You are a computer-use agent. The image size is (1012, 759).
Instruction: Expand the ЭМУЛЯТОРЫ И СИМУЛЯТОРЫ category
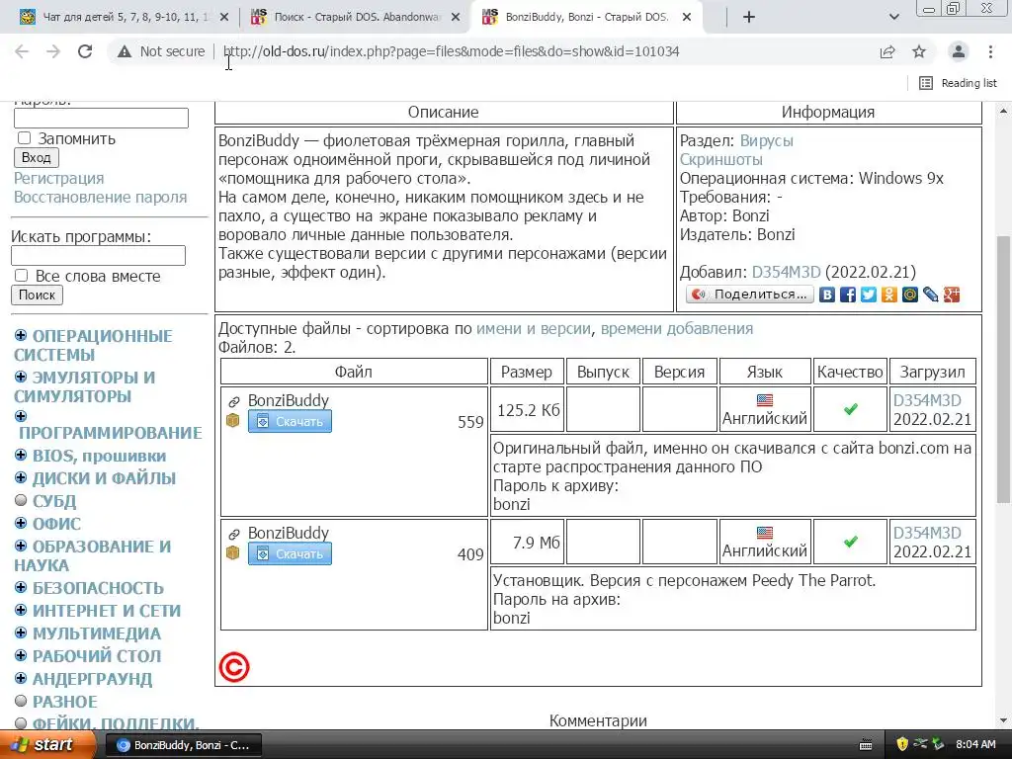pos(21,377)
